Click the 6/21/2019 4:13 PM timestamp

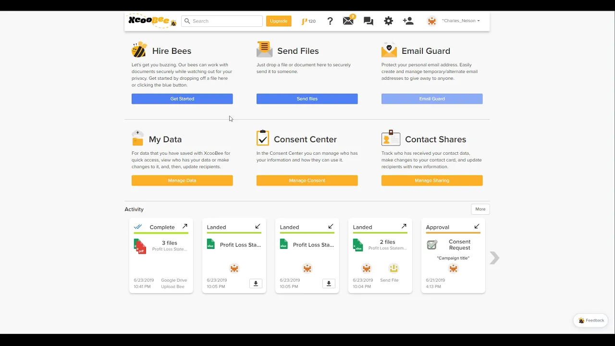click(x=436, y=284)
